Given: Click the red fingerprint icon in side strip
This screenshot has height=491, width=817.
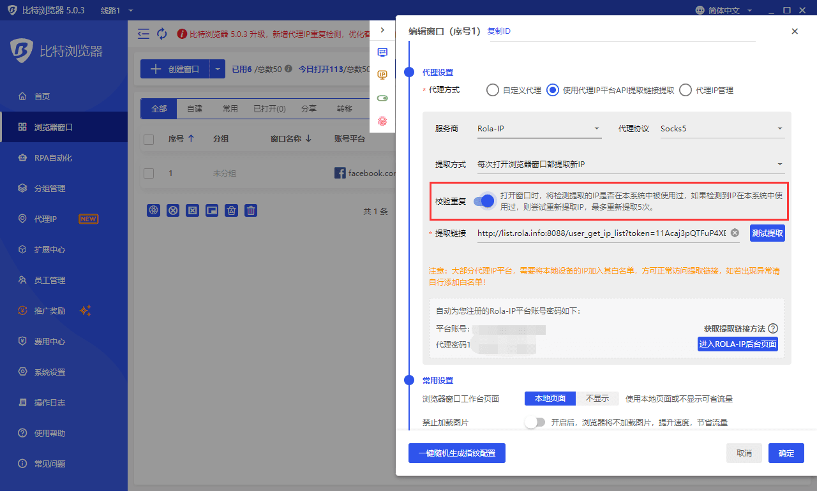Looking at the screenshot, I should [382, 121].
